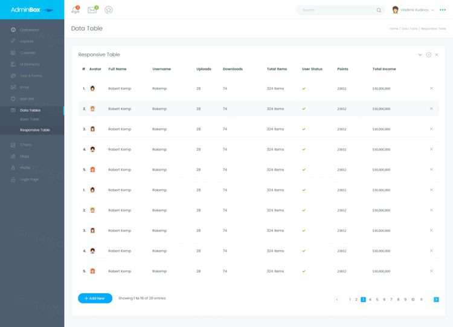Click the 'Showing 1 to 10 of 28 entries' text
Screen dimensions: 453x327
tap(142, 298)
